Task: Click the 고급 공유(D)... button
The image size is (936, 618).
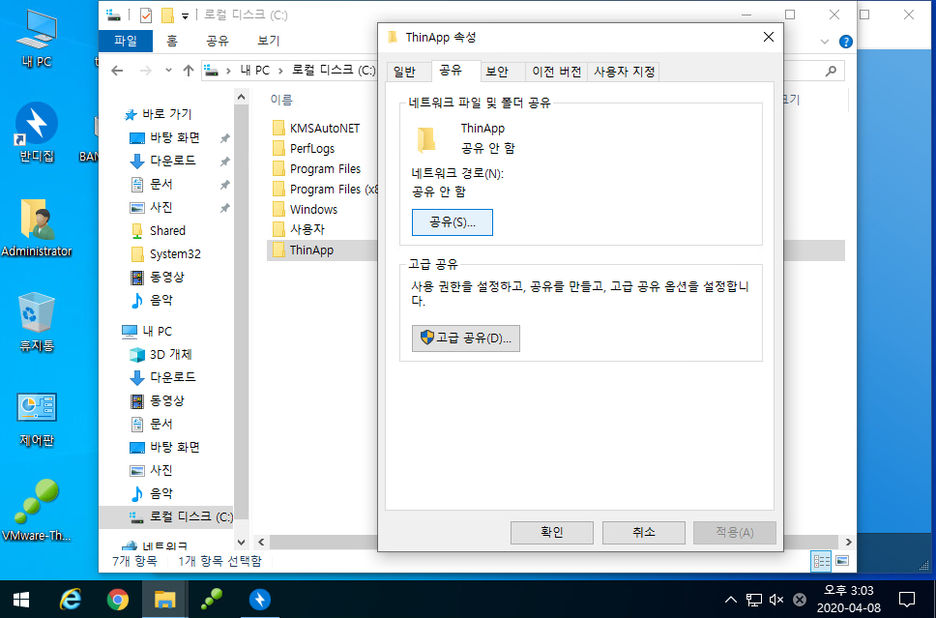Action: pos(466,338)
